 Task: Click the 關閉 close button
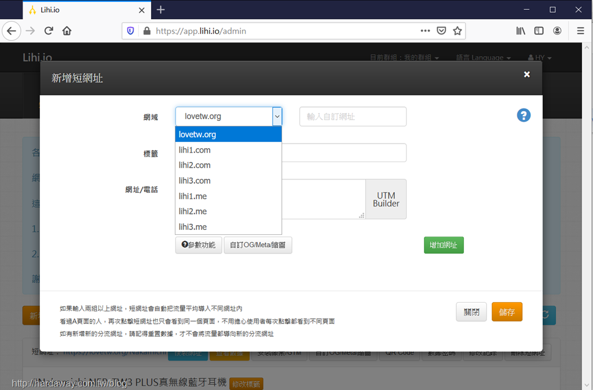[x=471, y=312]
